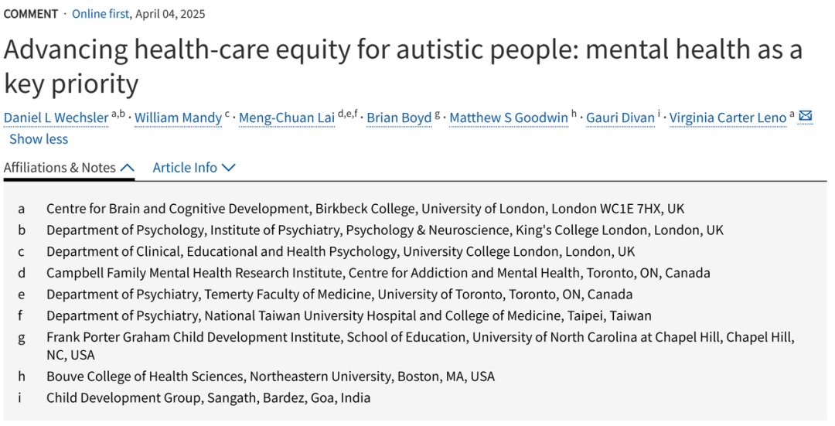
Task: Open author Daniel L Wechsler
Action: tap(56, 118)
